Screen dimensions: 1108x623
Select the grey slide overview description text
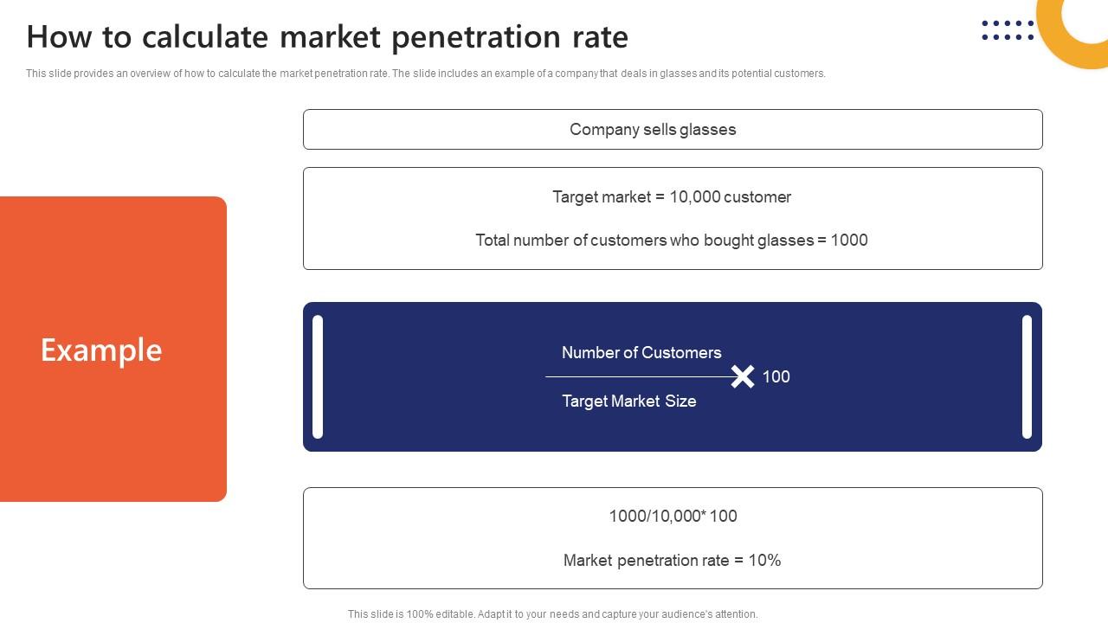point(425,74)
